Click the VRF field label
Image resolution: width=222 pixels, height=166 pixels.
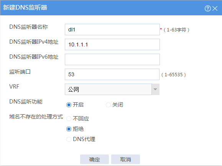14,87
